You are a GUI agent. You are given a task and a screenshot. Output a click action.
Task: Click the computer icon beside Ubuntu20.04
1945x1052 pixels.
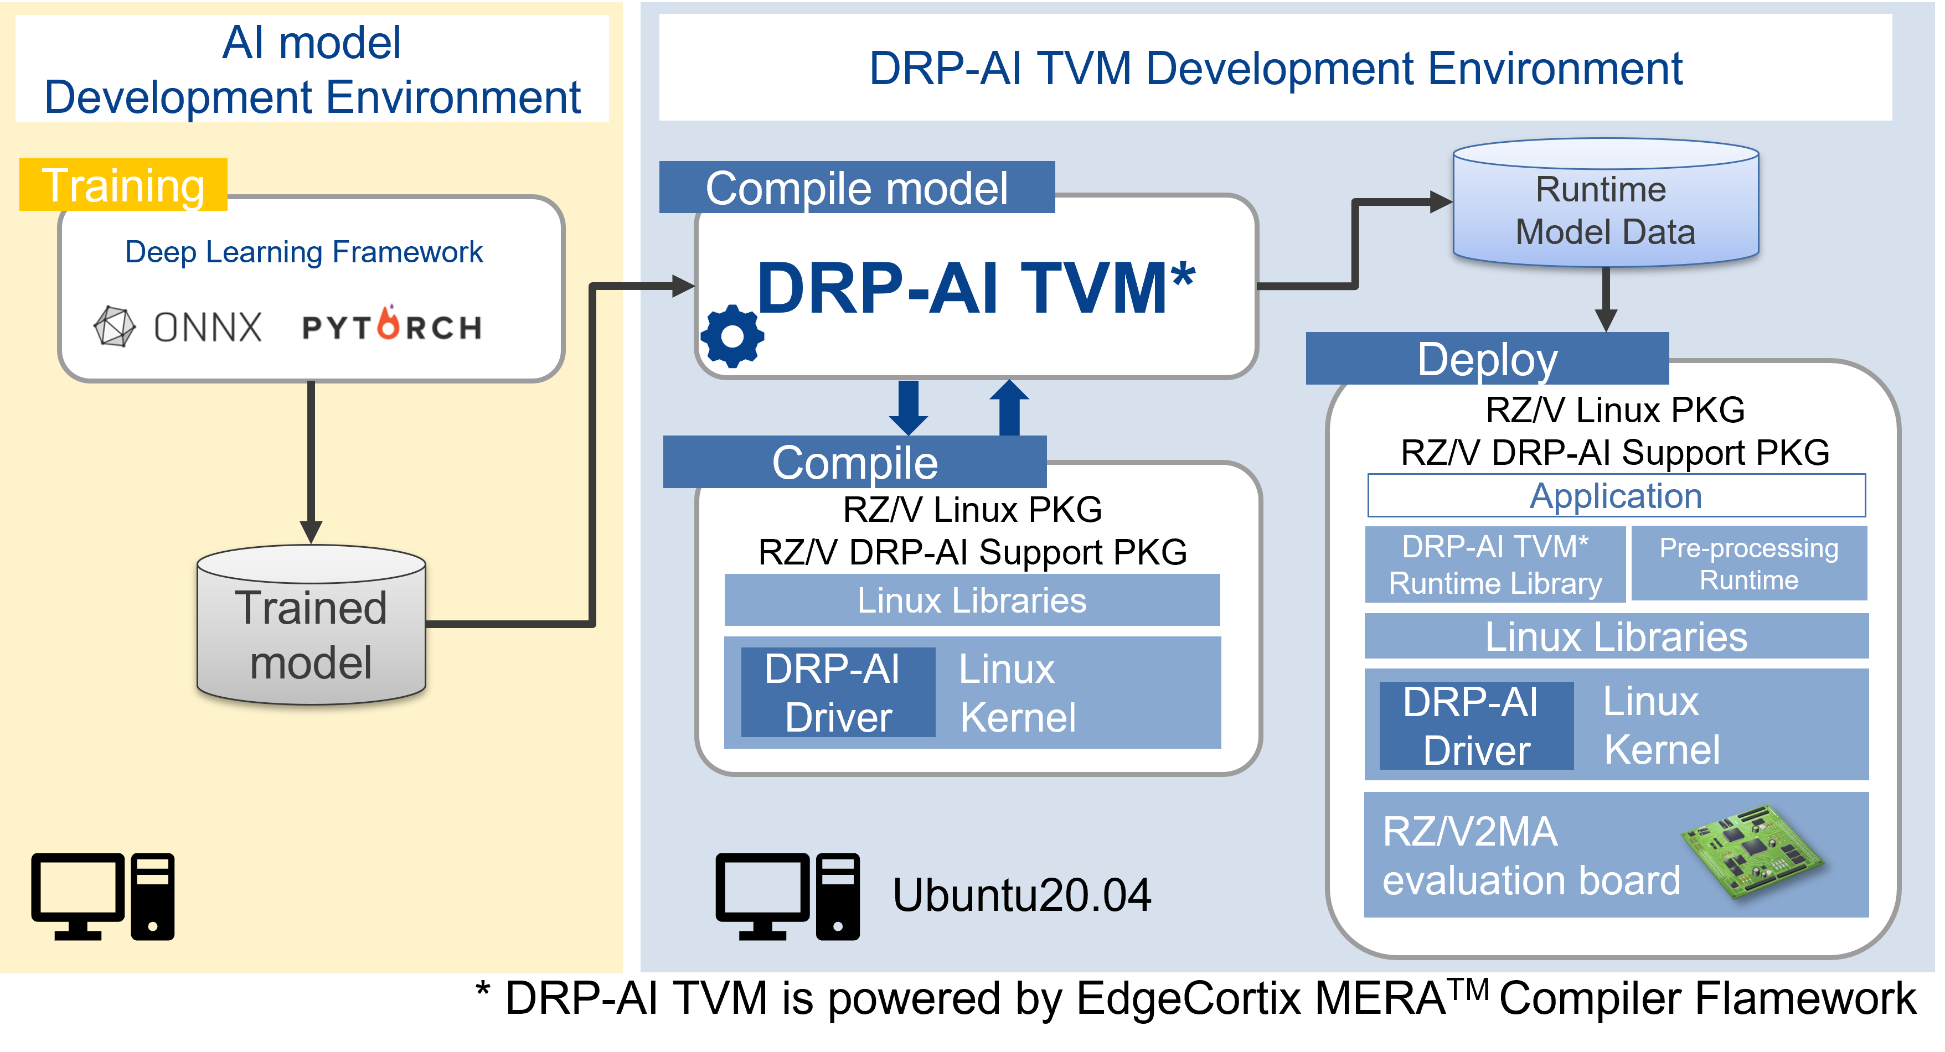point(787,896)
